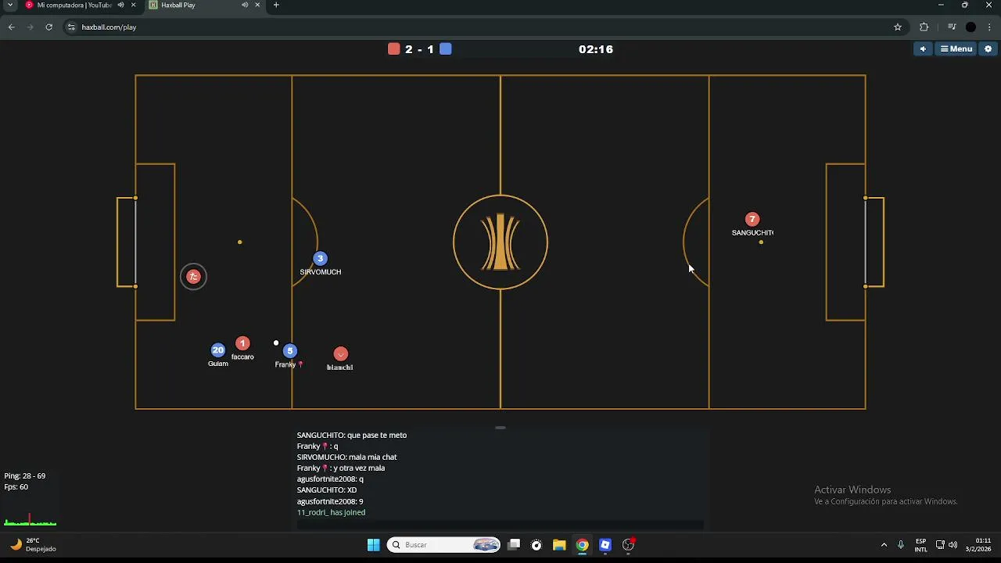Mute the YouTube tab audio icon

(x=120, y=5)
